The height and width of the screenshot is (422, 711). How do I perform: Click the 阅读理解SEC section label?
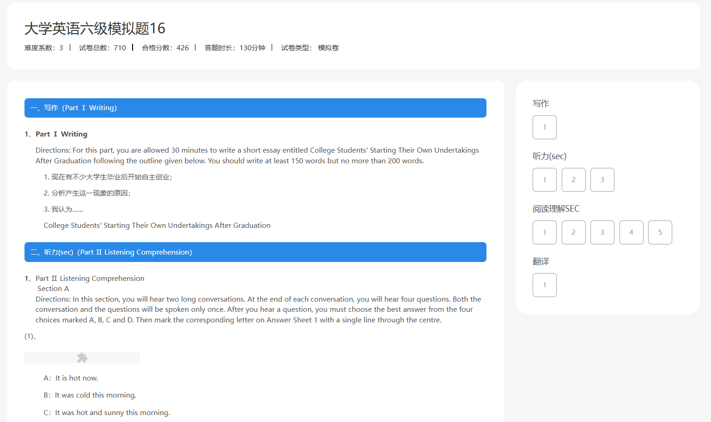pyautogui.click(x=556, y=209)
